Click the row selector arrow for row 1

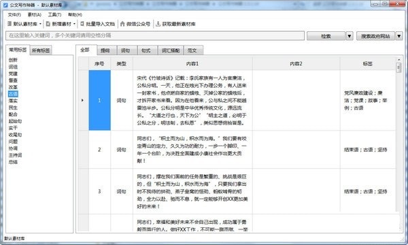coord(83,100)
